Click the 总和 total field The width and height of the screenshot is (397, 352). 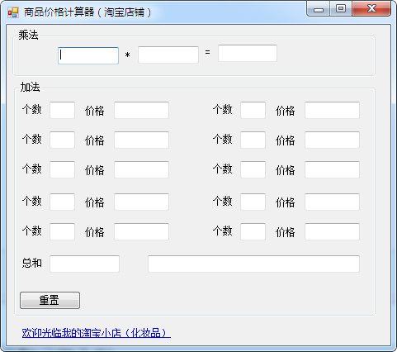(84, 264)
